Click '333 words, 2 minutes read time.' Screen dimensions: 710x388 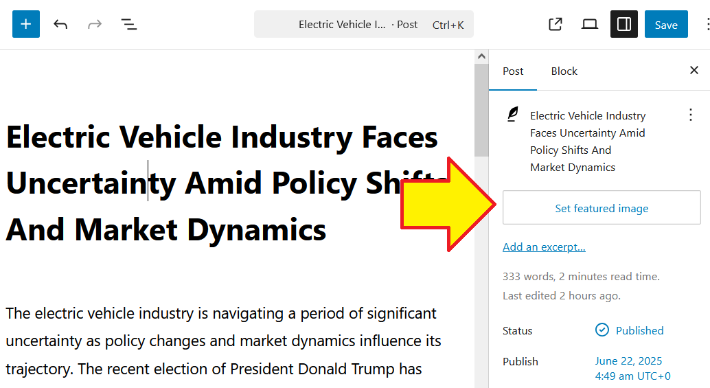pos(581,277)
